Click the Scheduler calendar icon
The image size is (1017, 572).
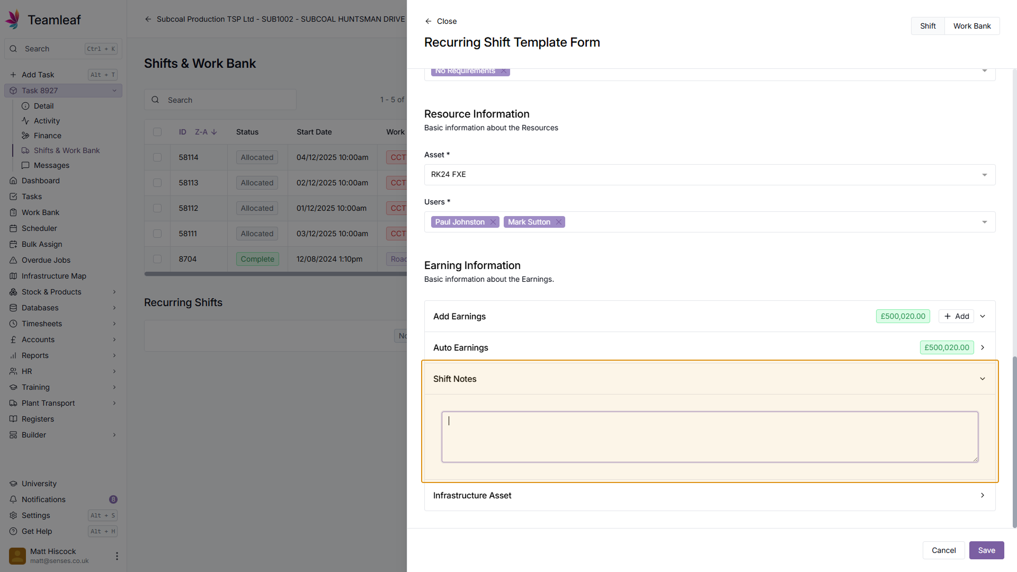tap(13, 228)
